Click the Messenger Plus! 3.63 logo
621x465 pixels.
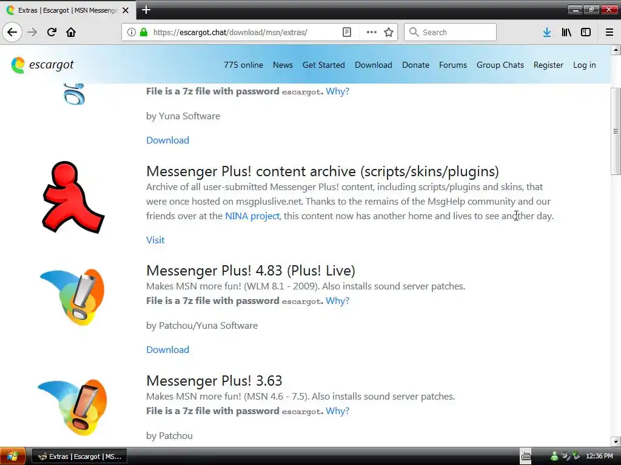[73, 407]
